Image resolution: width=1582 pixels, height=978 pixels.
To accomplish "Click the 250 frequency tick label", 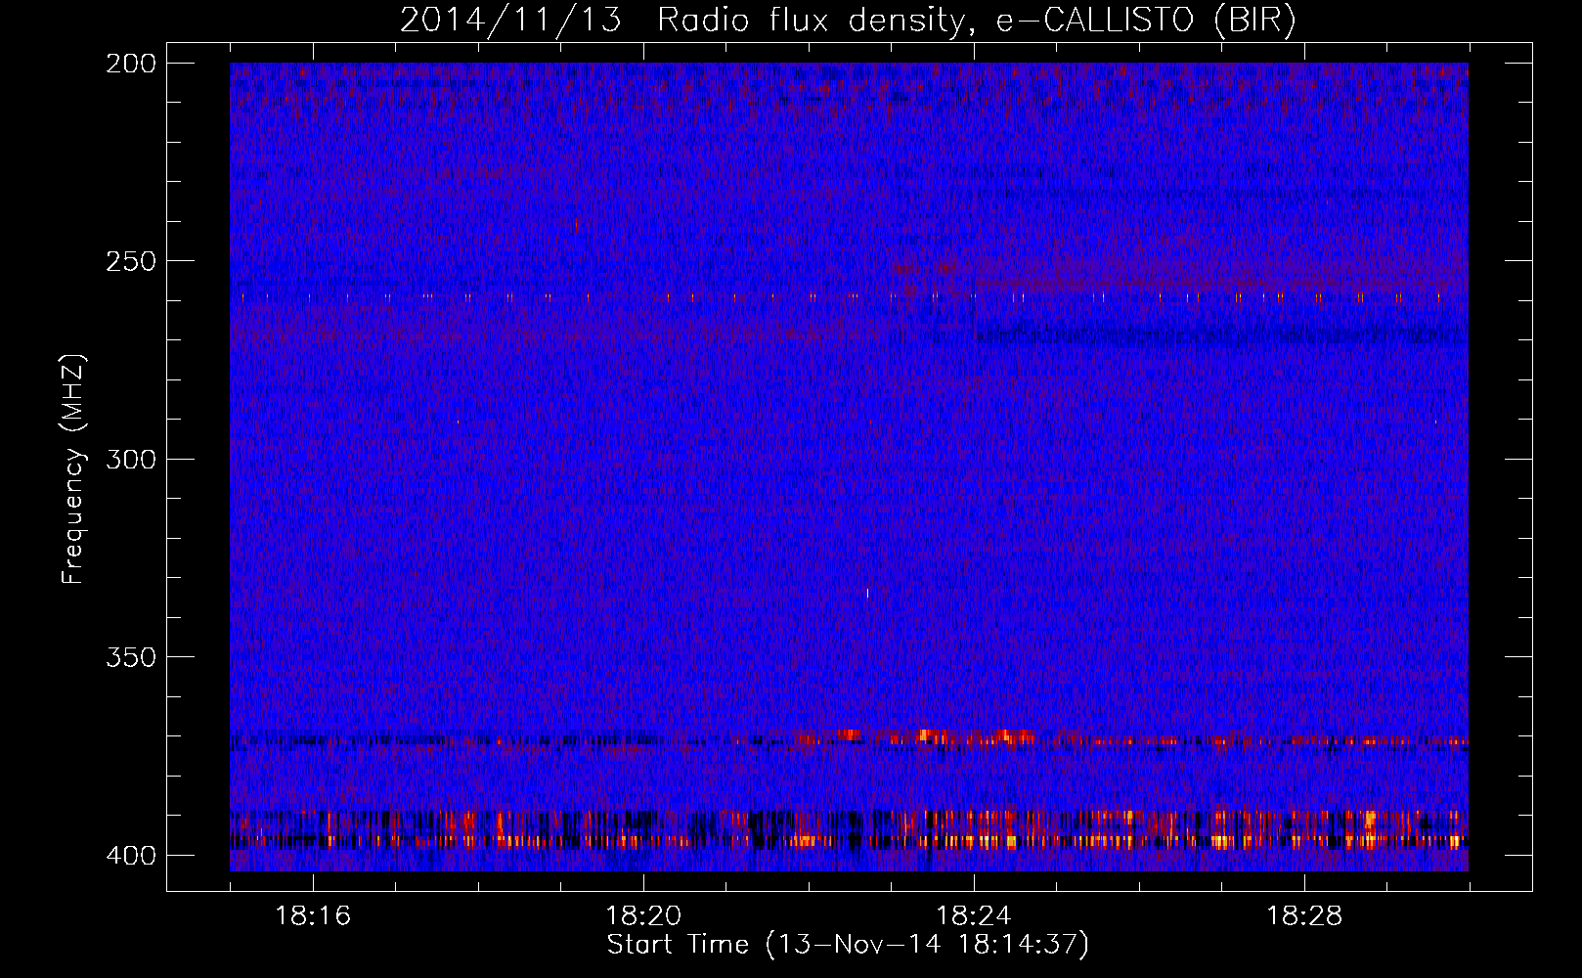I will tap(131, 261).
